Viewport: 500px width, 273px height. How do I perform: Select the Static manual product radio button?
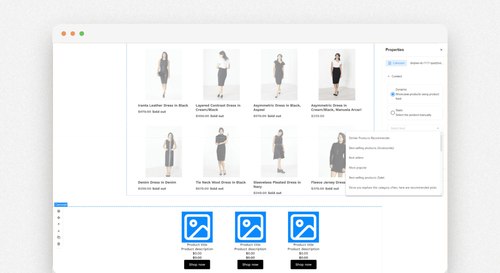[x=392, y=113]
